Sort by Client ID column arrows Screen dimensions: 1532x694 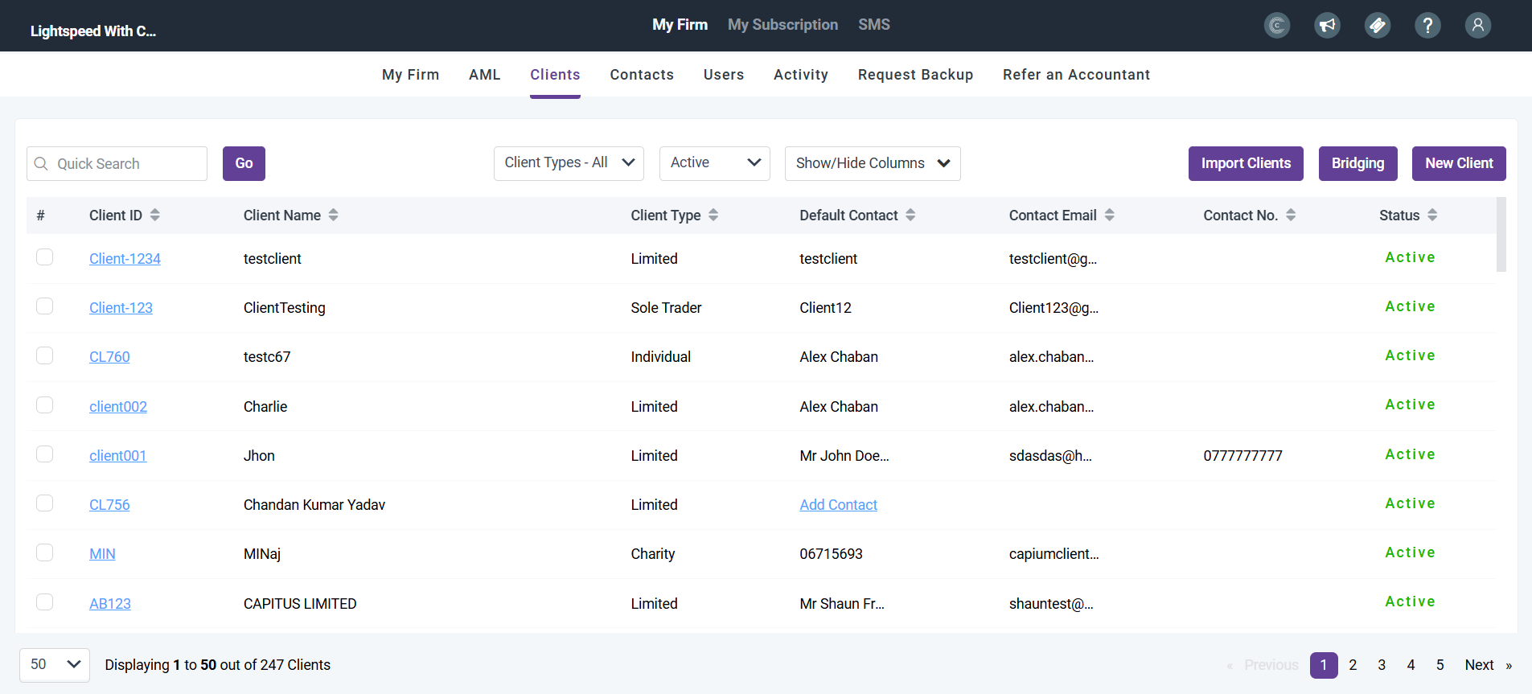coord(155,215)
